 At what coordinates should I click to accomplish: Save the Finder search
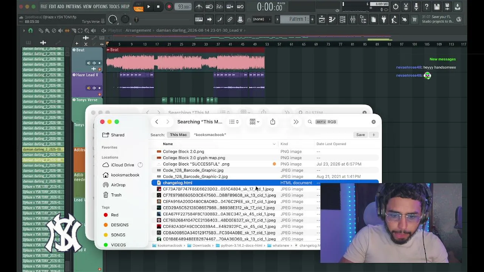(360, 135)
